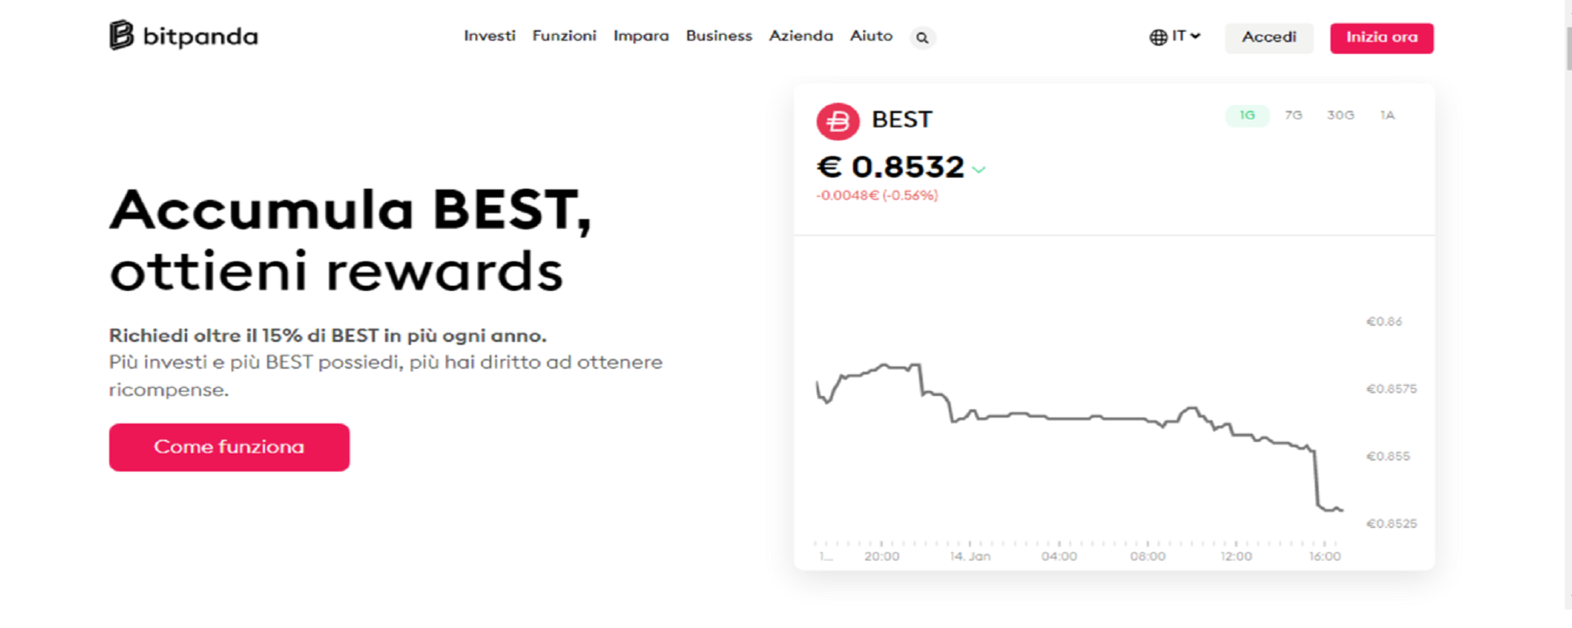The image size is (1572, 628).
Task: Open the Impara navigation menu
Action: pos(641,36)
